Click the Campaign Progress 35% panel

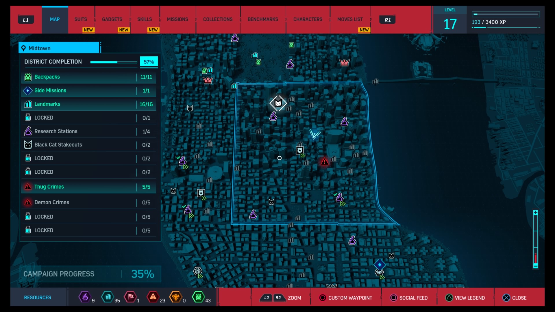[x=90, y=274]
